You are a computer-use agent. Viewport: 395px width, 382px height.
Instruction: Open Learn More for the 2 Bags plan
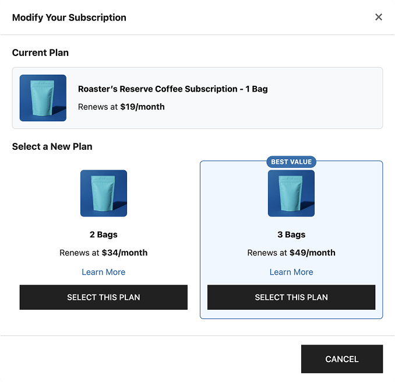click(104, 272)
